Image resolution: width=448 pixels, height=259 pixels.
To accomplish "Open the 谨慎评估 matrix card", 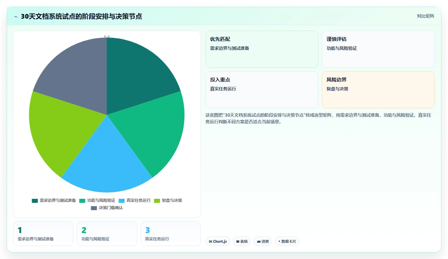I will coord(378,49).
